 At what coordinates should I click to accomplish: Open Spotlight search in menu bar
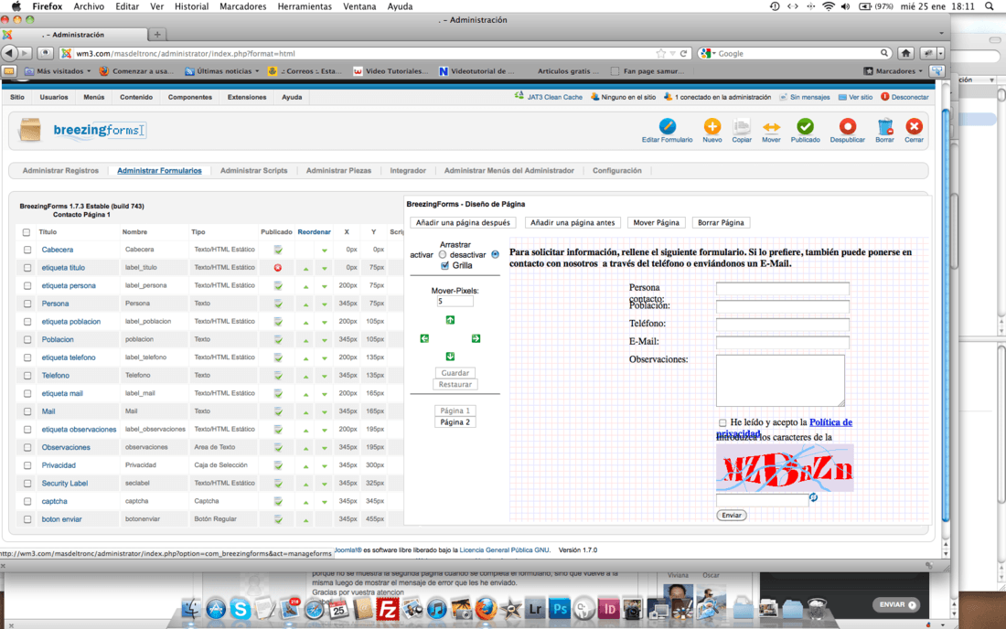[x=990, y=6]
